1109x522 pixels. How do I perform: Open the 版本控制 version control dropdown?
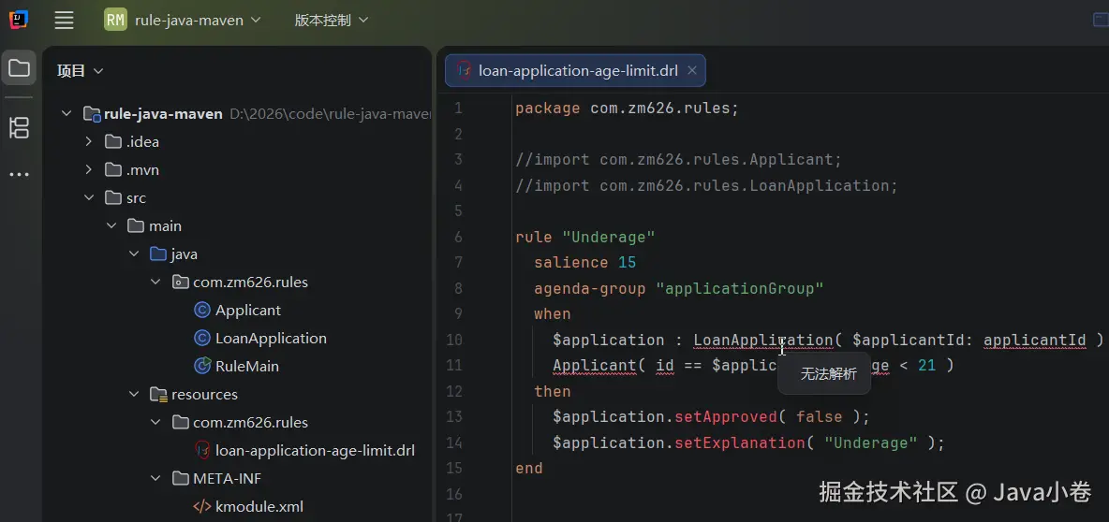tap(331, 20)
